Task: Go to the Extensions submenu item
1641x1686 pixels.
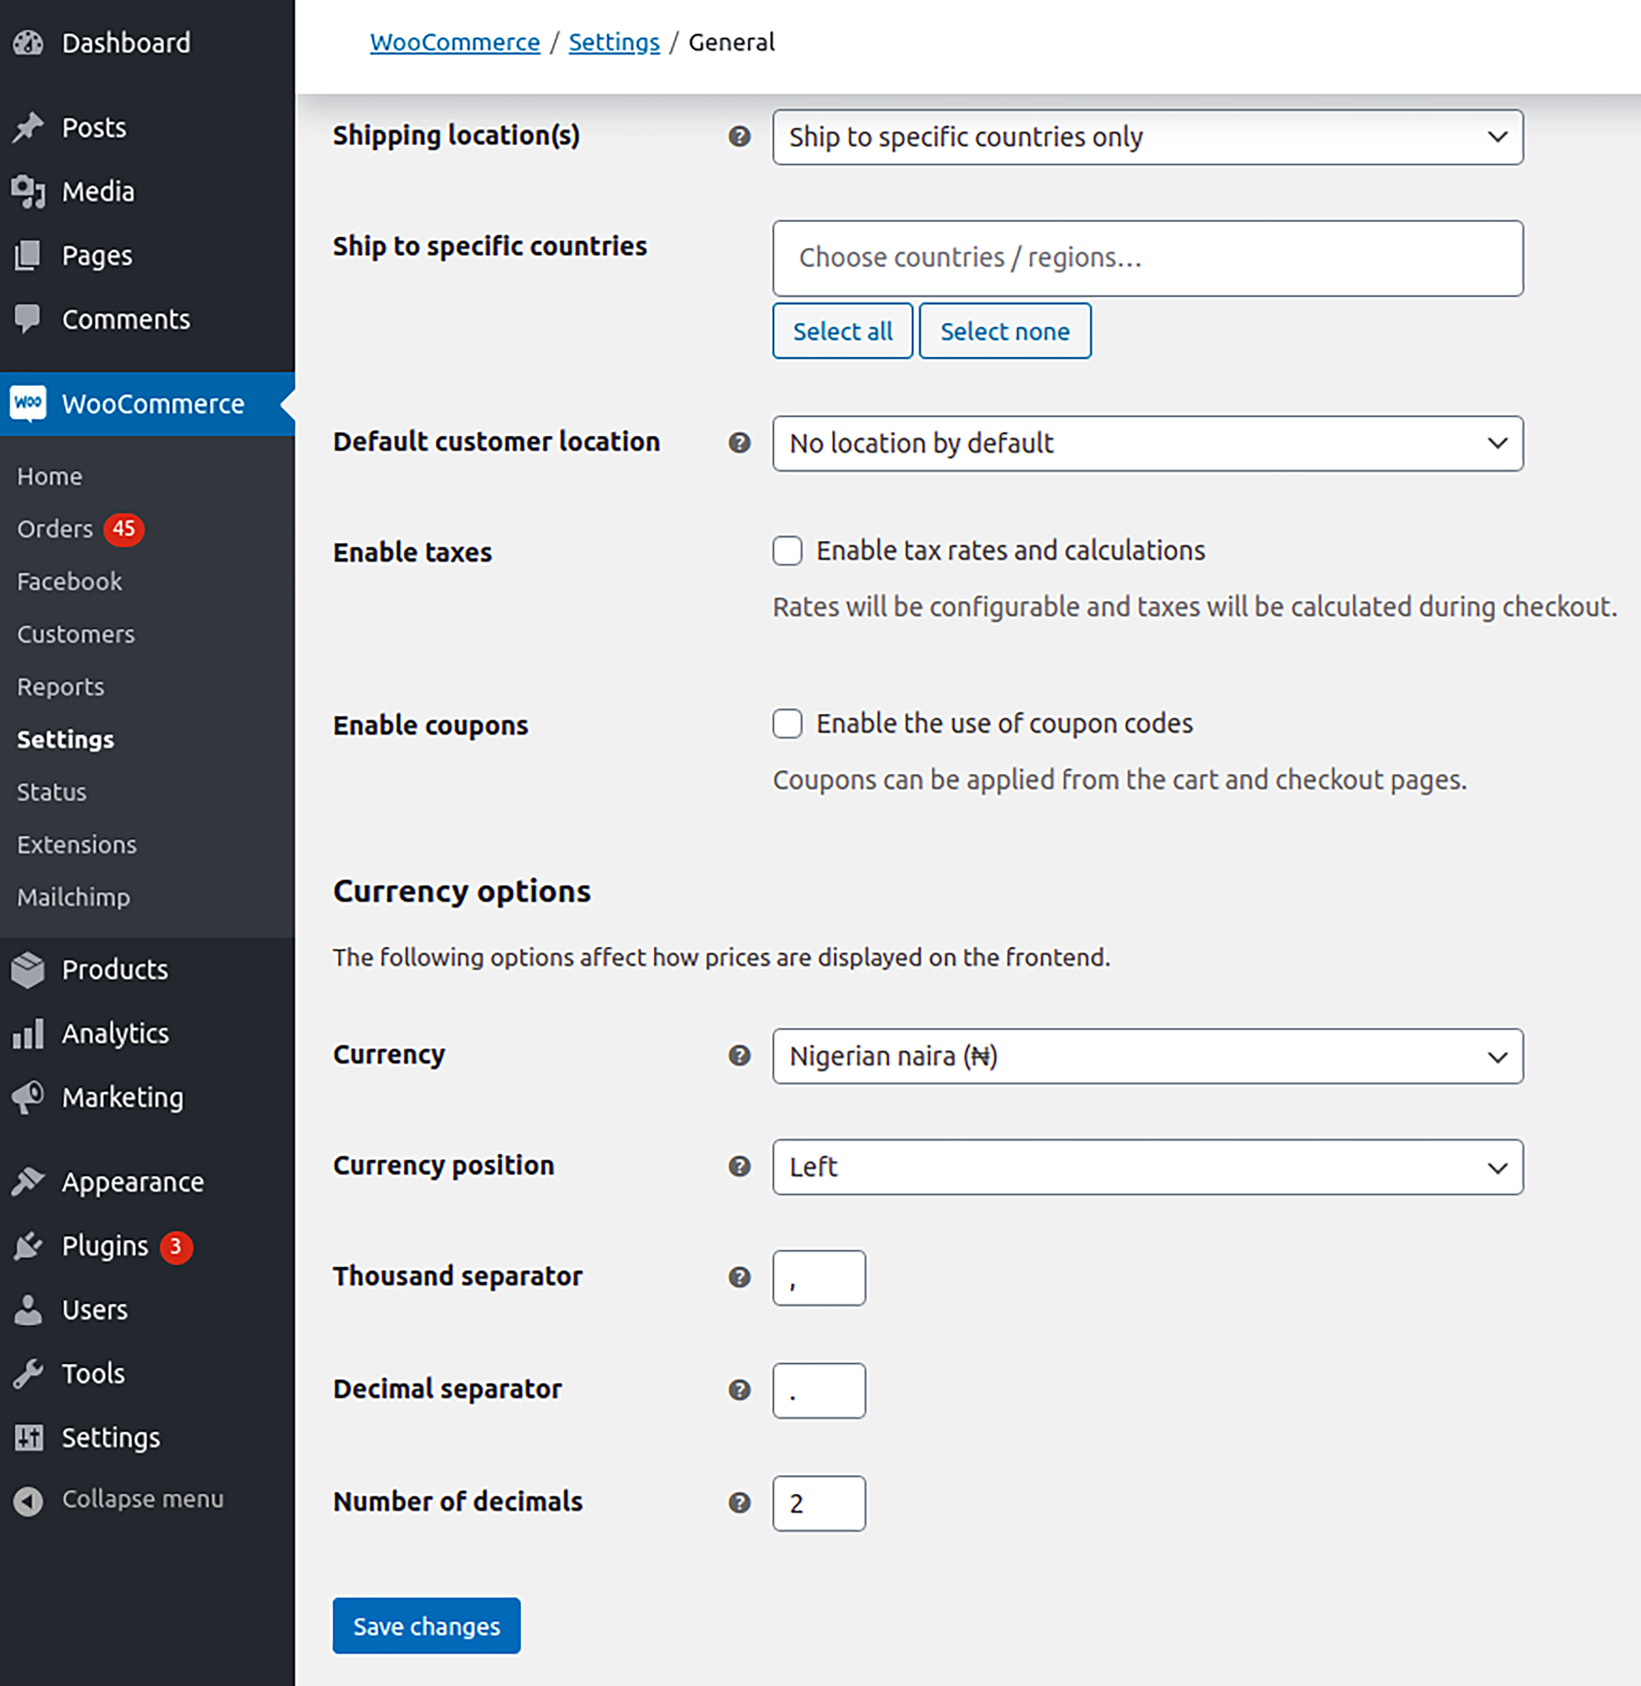Action: pos(77,845)
